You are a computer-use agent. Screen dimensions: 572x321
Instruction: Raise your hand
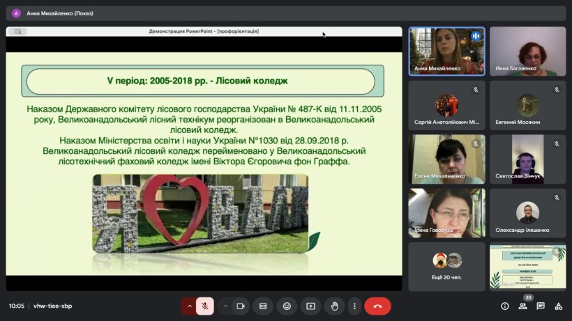[334, 306]
